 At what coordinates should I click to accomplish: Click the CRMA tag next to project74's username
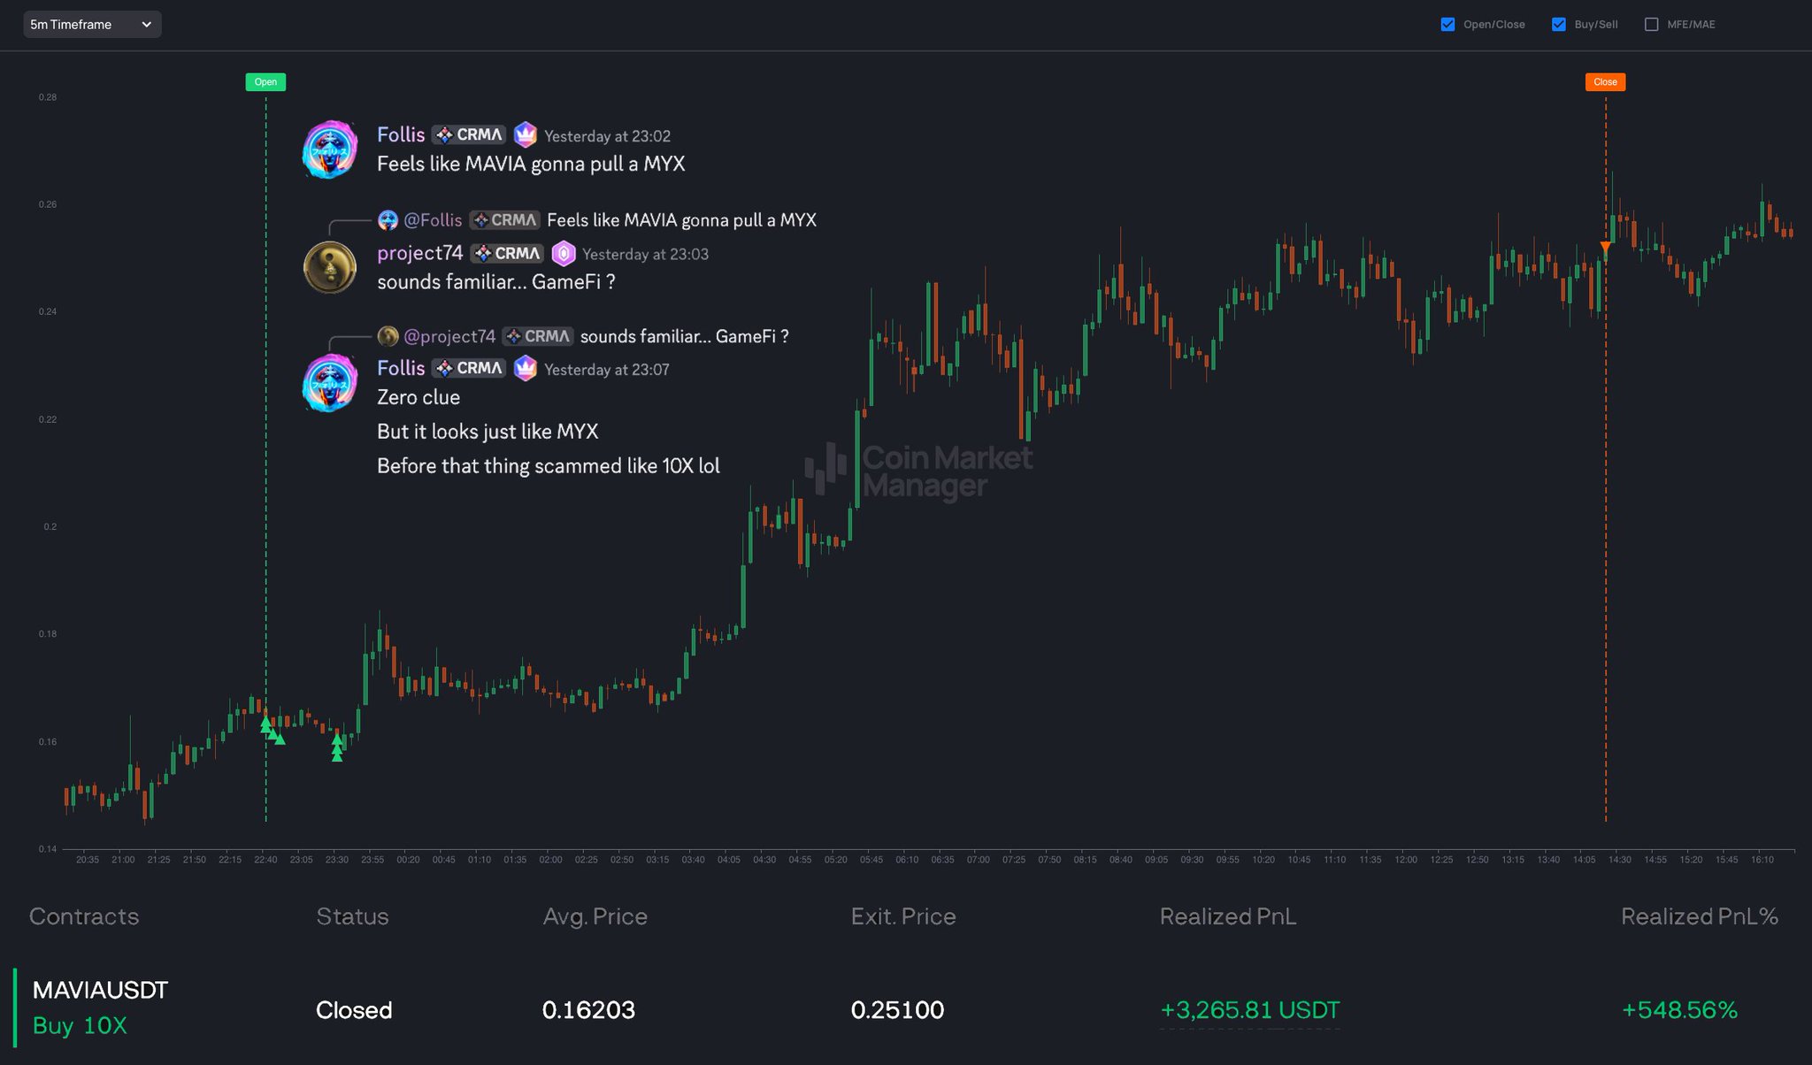pyautogui.click(x=507, y=254)
